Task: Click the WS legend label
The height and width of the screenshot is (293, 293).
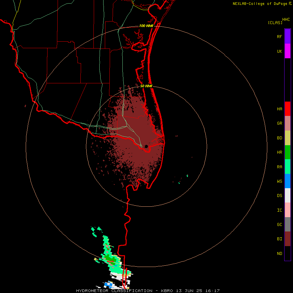Action: pos(280,181)
